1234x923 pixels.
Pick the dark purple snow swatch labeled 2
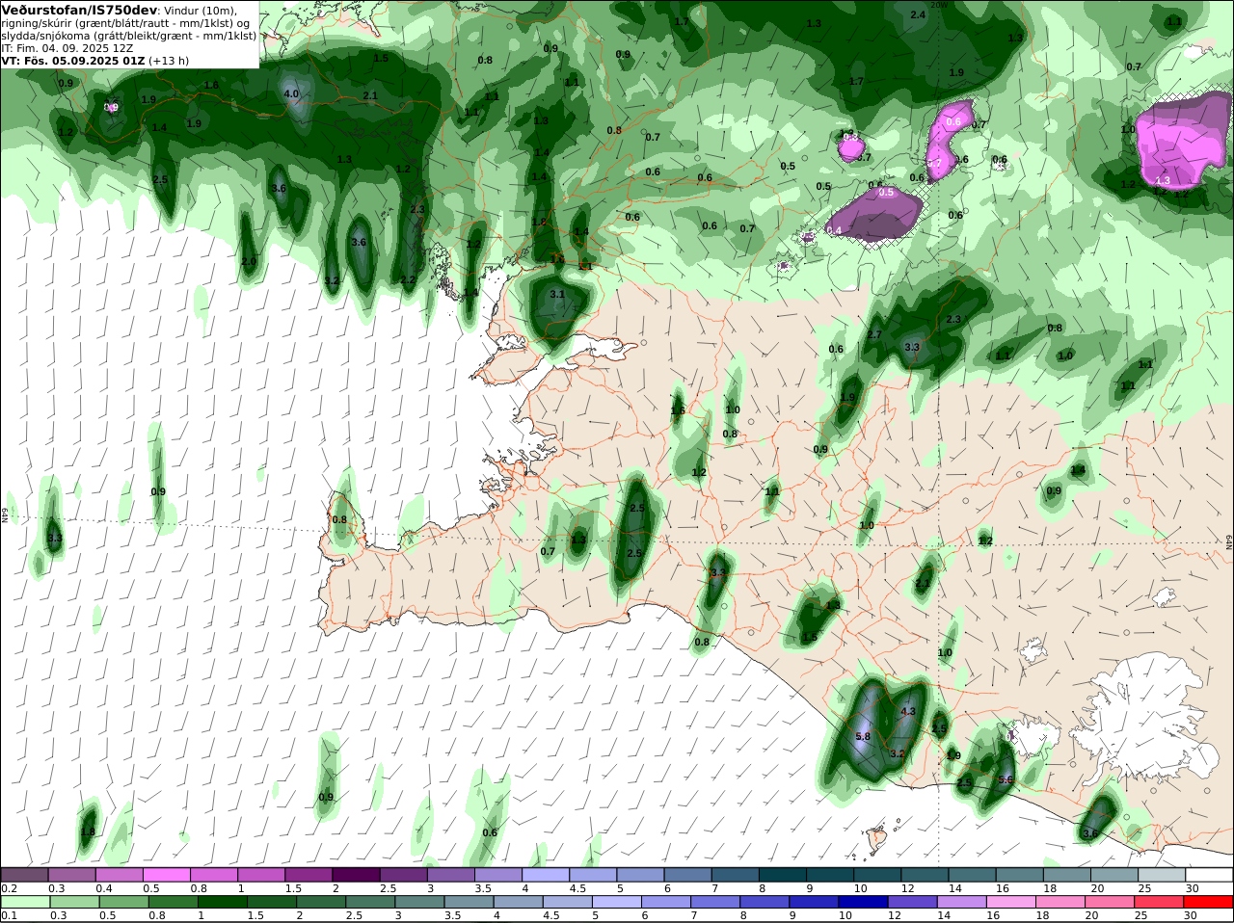click(x=355, y=874)
